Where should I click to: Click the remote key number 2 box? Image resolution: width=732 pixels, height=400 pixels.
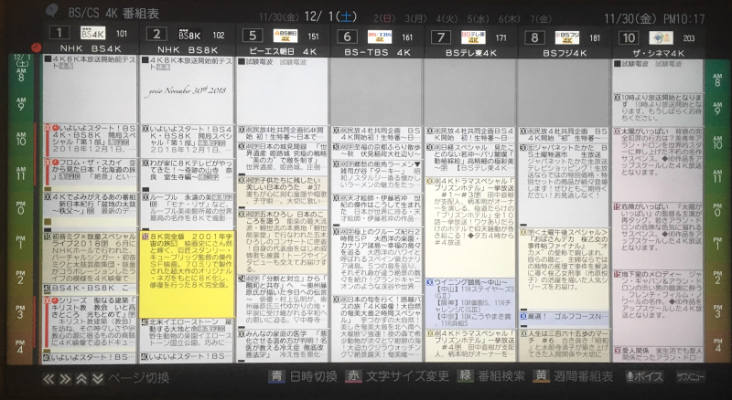pyautogui.click(x=156, y=34)
